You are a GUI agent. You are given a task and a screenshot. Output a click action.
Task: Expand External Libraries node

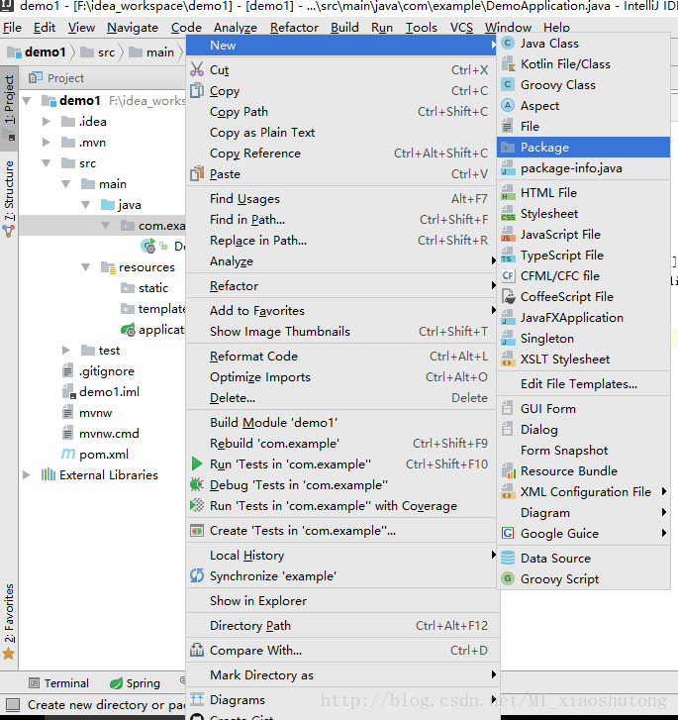pyautogui.click(x=27, y=474)
